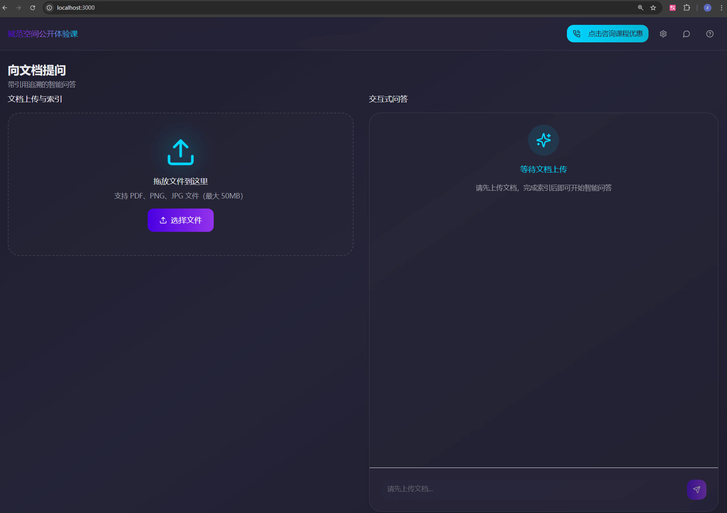Click the 赋范空间公开体验课 logo link

43,34
